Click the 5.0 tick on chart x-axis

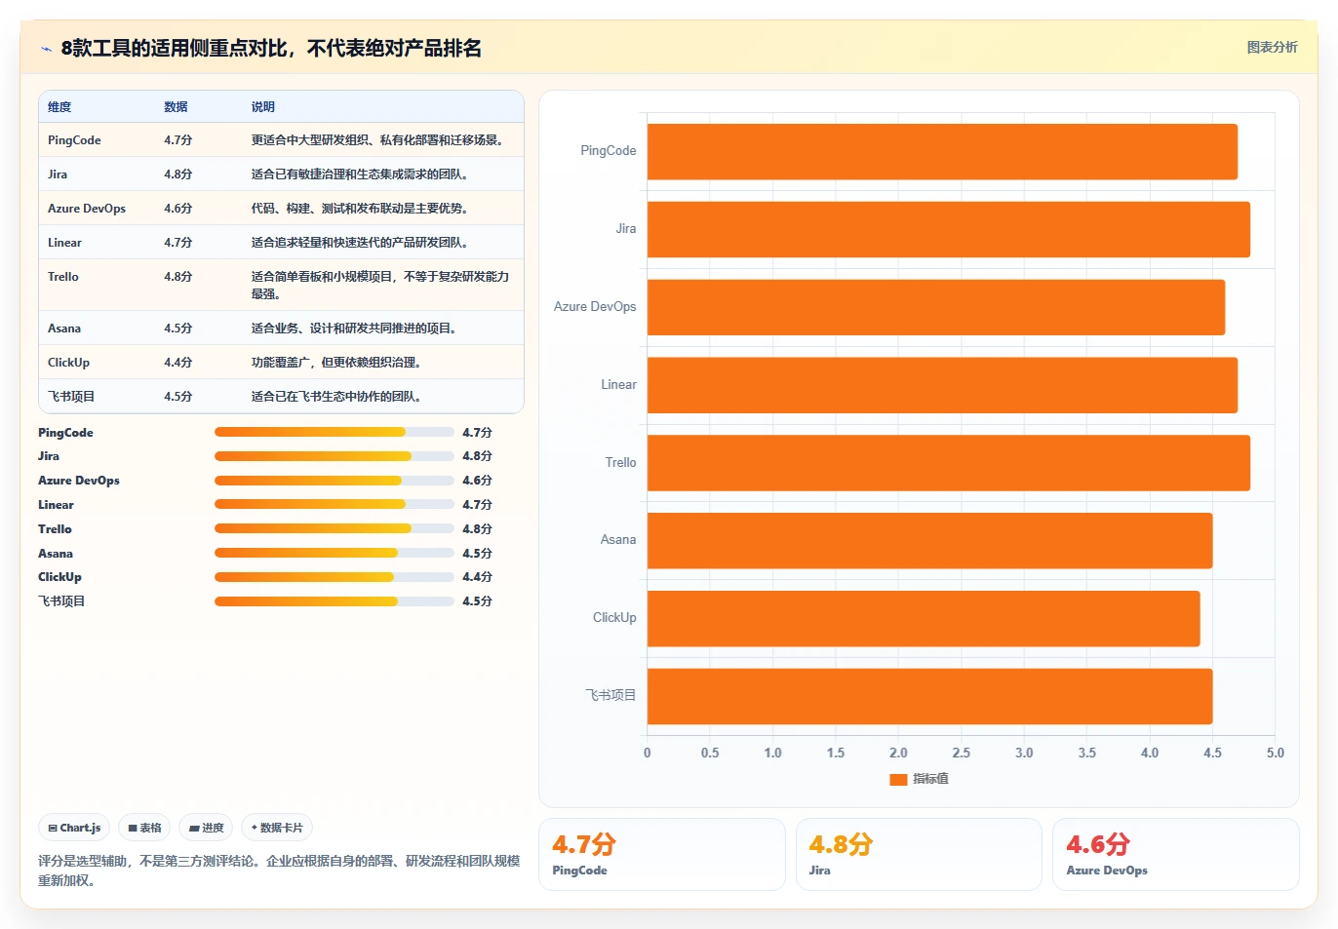coord(1275,754)
